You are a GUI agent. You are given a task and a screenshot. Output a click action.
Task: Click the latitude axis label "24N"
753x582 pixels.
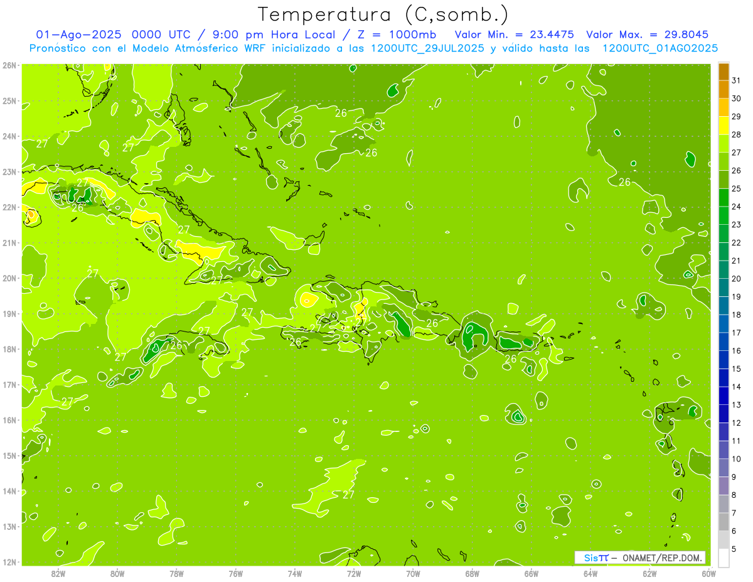(9, 136)
